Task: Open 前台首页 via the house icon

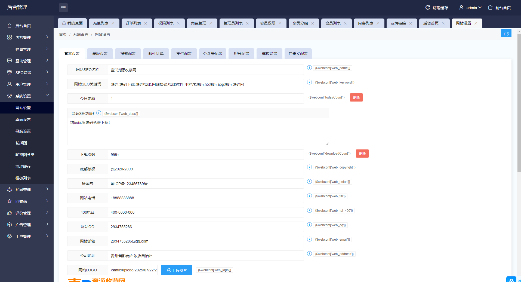Action: tap(490, 8)
